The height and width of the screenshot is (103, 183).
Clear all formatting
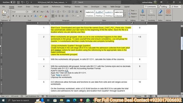(48, 12)
